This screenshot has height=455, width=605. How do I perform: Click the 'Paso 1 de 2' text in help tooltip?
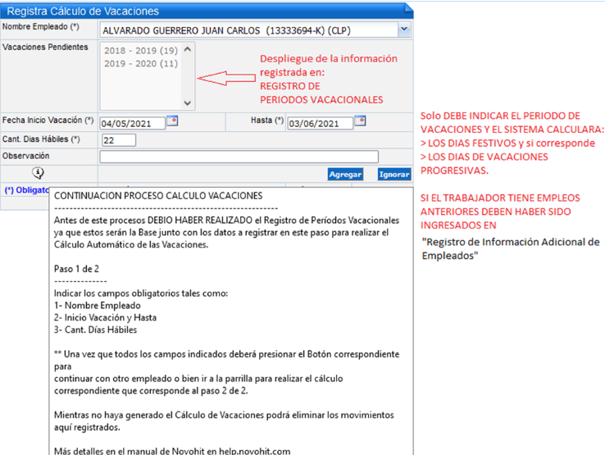pyautogui.click(x=76, y=269)
